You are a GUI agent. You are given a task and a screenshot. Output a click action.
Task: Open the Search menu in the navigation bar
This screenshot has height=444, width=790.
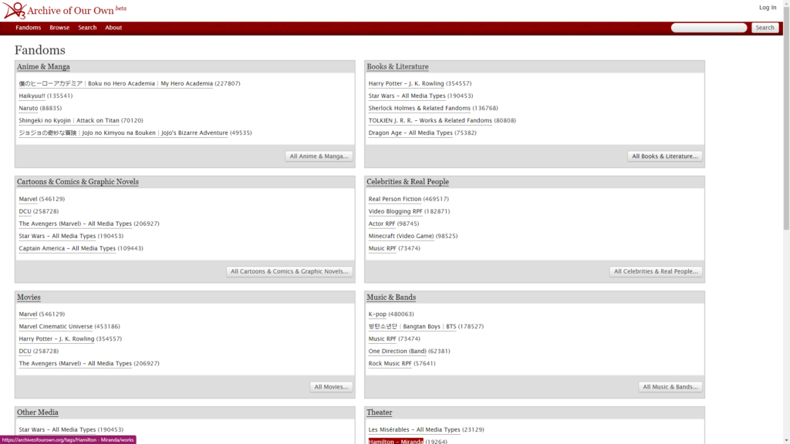point(87,28)
